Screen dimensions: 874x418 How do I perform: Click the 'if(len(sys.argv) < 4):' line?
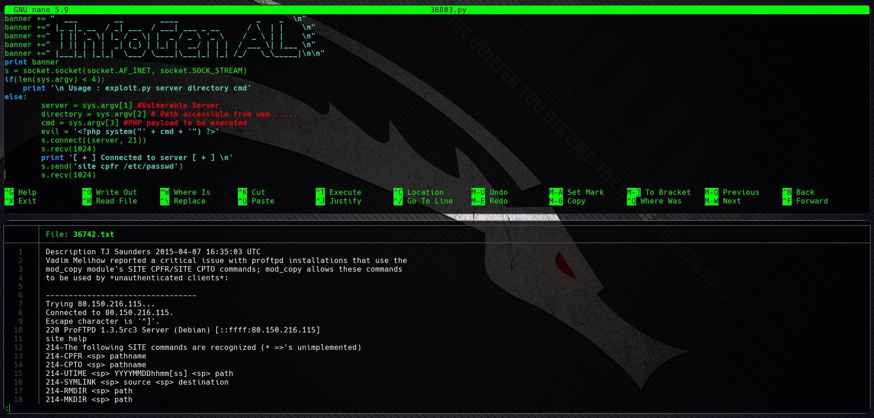pyautogui.click(x=55, y=79)
